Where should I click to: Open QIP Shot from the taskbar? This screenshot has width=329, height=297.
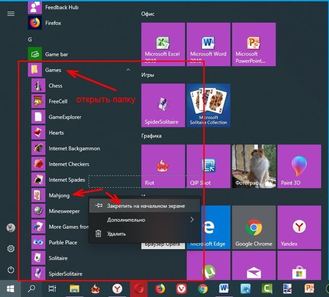[x=245, y=289]
